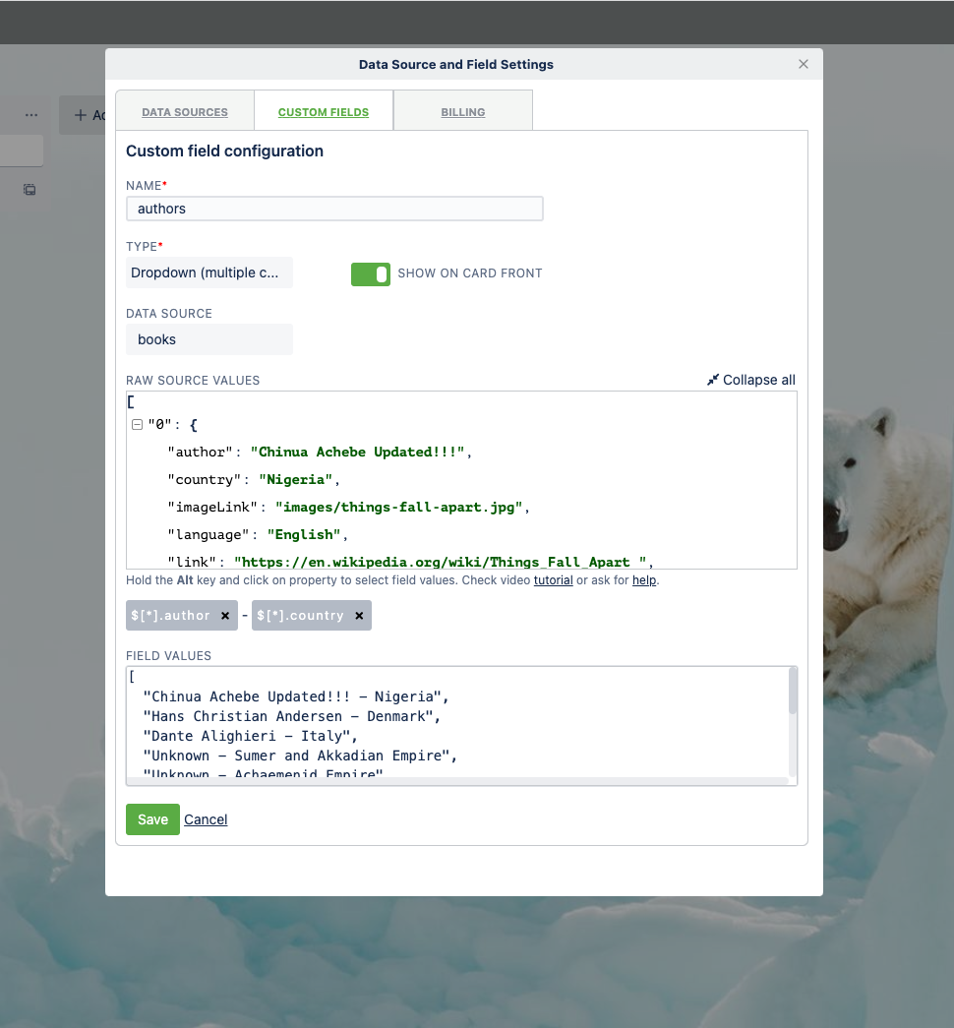Save the custom field configuration
Viewport: 954px width, 1028px height.
152,818
